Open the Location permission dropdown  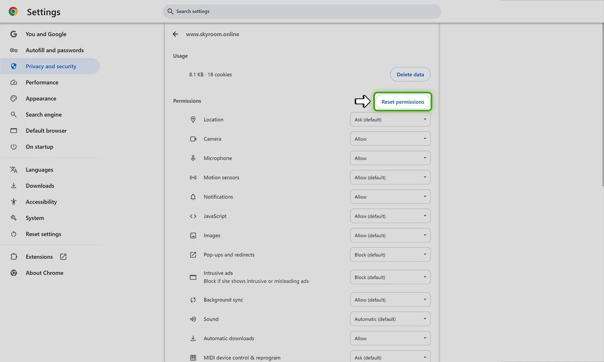(390, 119)
